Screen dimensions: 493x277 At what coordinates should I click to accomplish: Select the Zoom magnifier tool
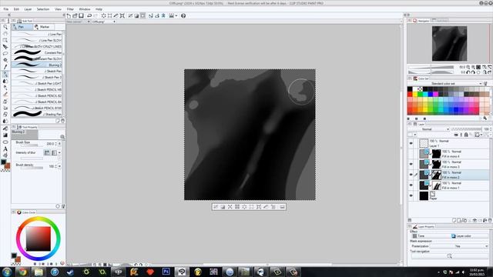5,27
